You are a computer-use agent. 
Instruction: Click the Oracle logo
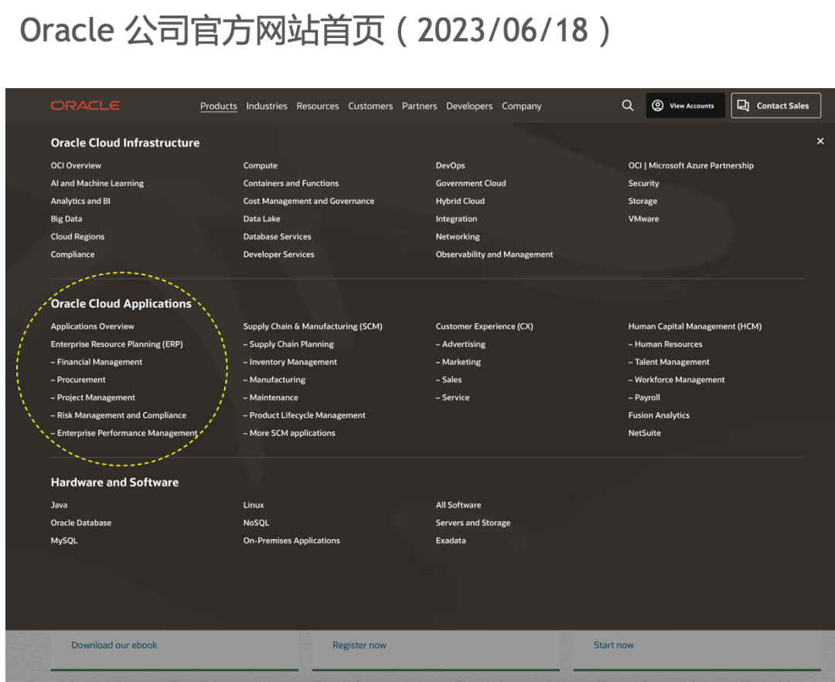click(85, 105)
